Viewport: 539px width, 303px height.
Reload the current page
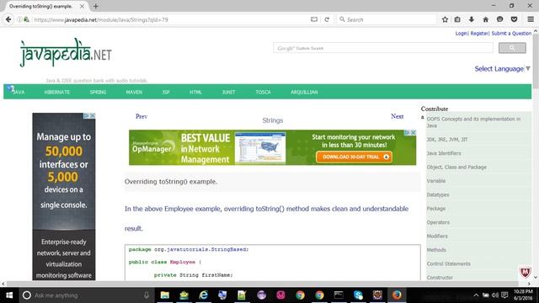(x=327, y=19)
